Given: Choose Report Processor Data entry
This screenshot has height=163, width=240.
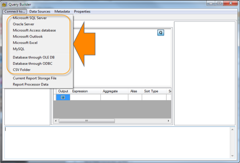Looking at the screenshot, I should point(31,85).
